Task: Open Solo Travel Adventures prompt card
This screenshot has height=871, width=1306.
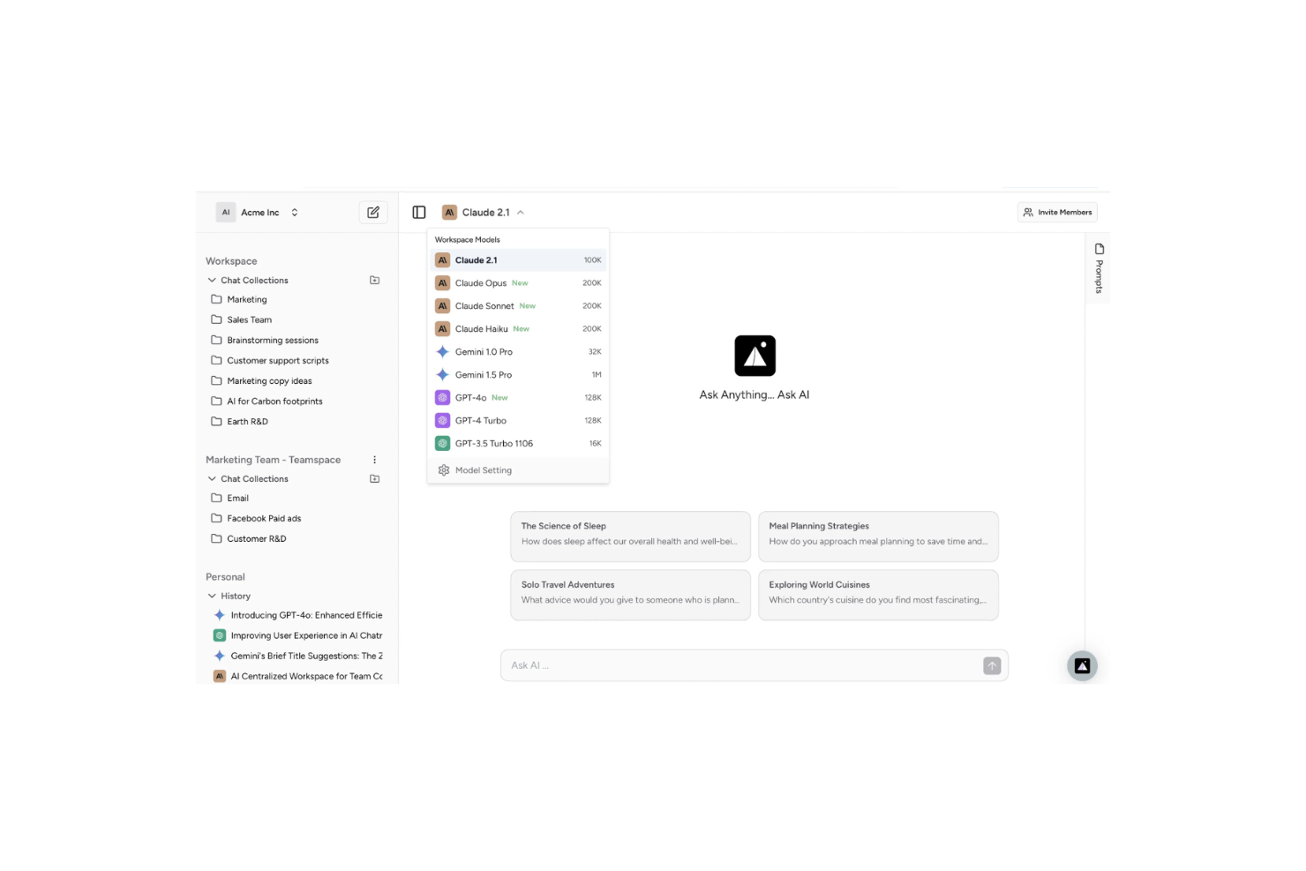Action: (x=630, y=595)
